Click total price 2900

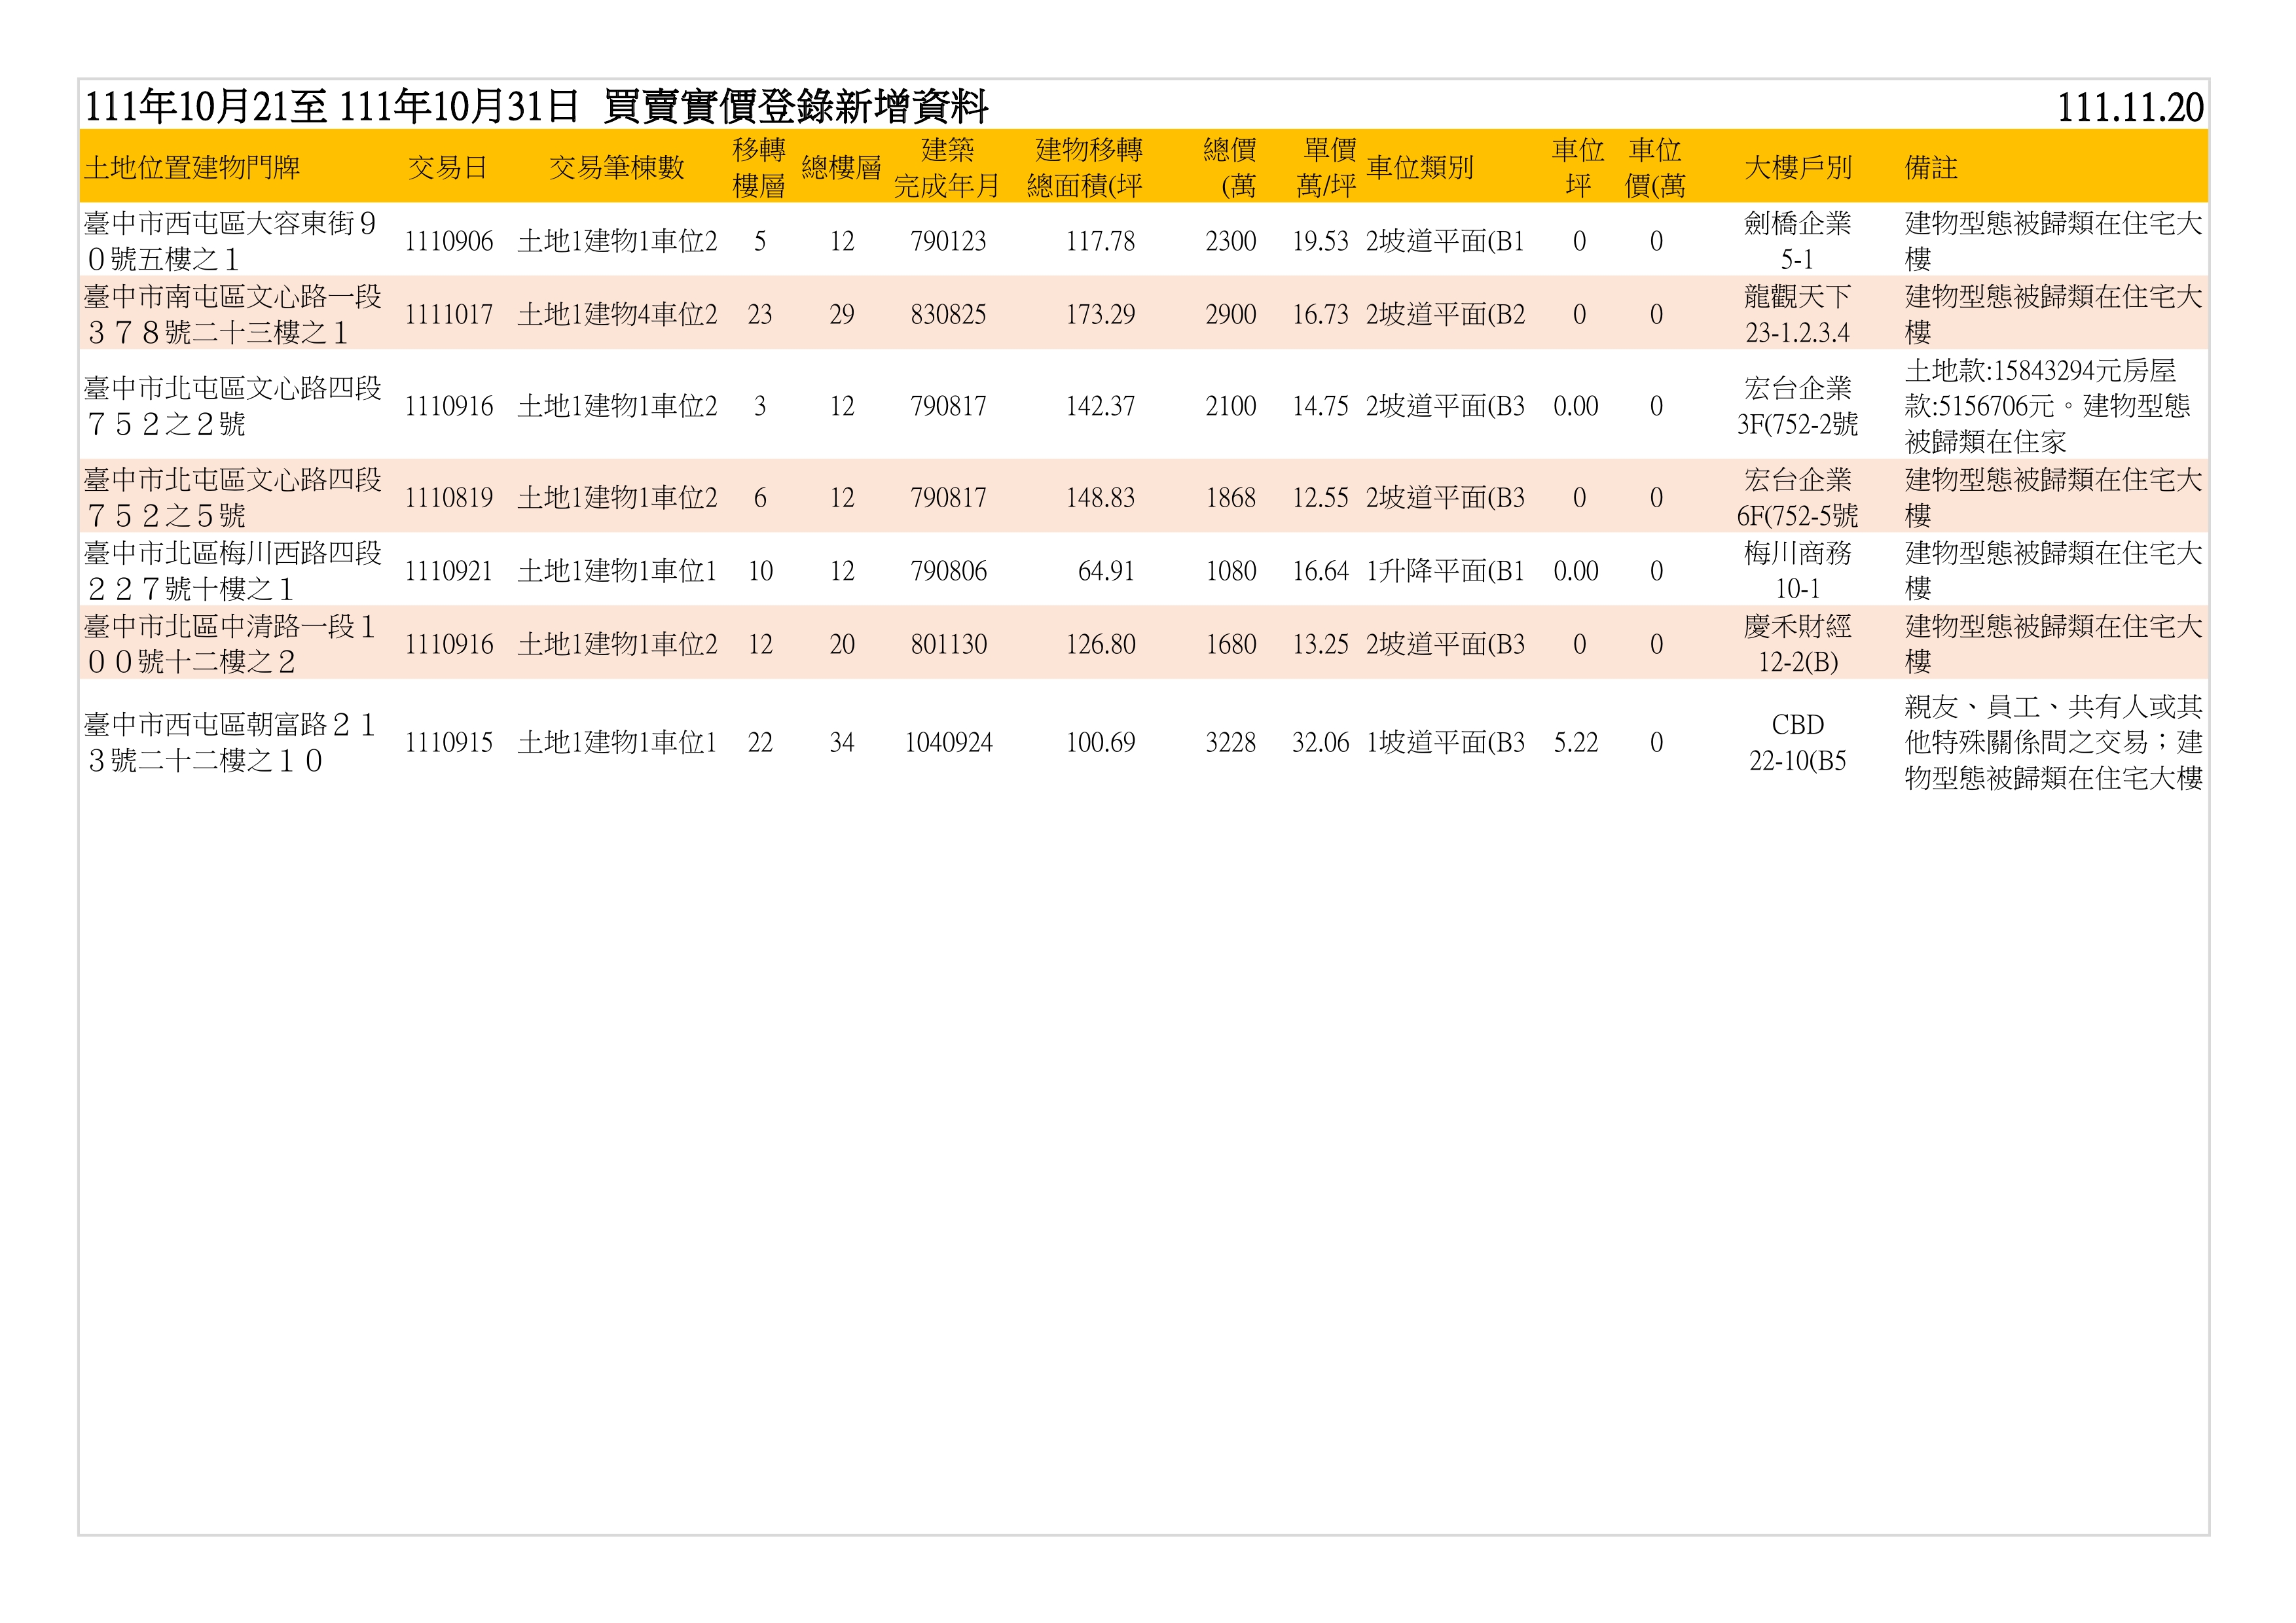coord(1230,314)
